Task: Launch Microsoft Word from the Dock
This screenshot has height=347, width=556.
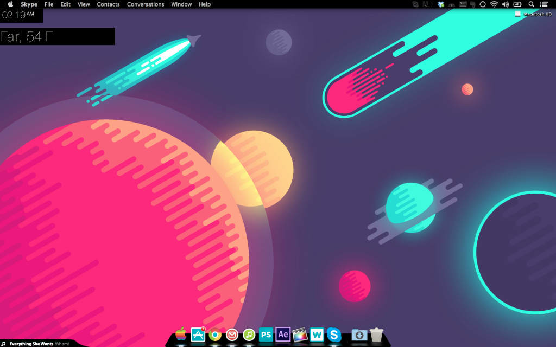Action: pos(317,335)
